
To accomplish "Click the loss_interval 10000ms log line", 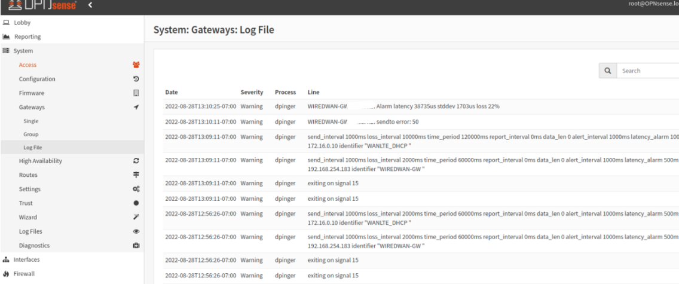I will point(493,137).
